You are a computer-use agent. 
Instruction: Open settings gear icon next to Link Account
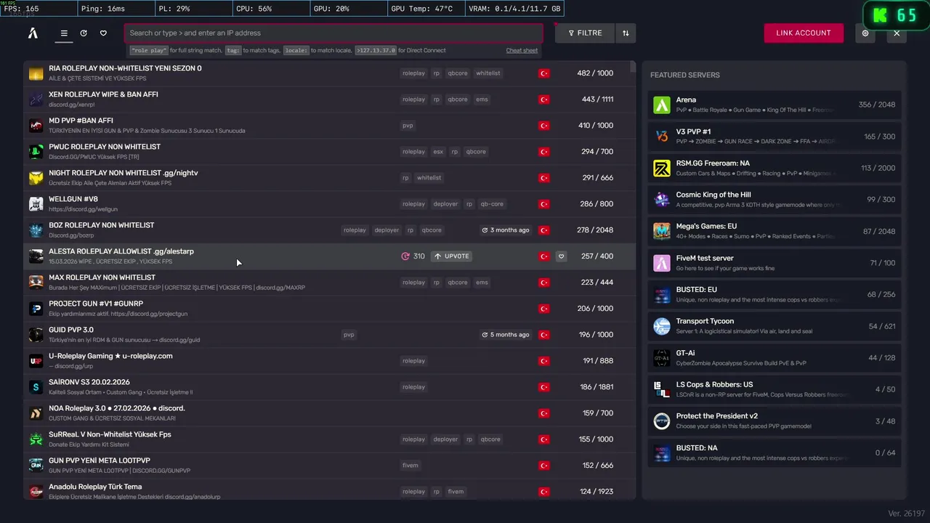click(x=865, y=33)
